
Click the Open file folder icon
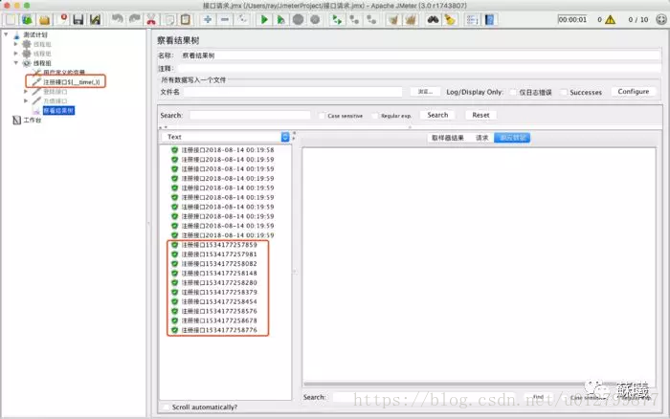(44, 20)
